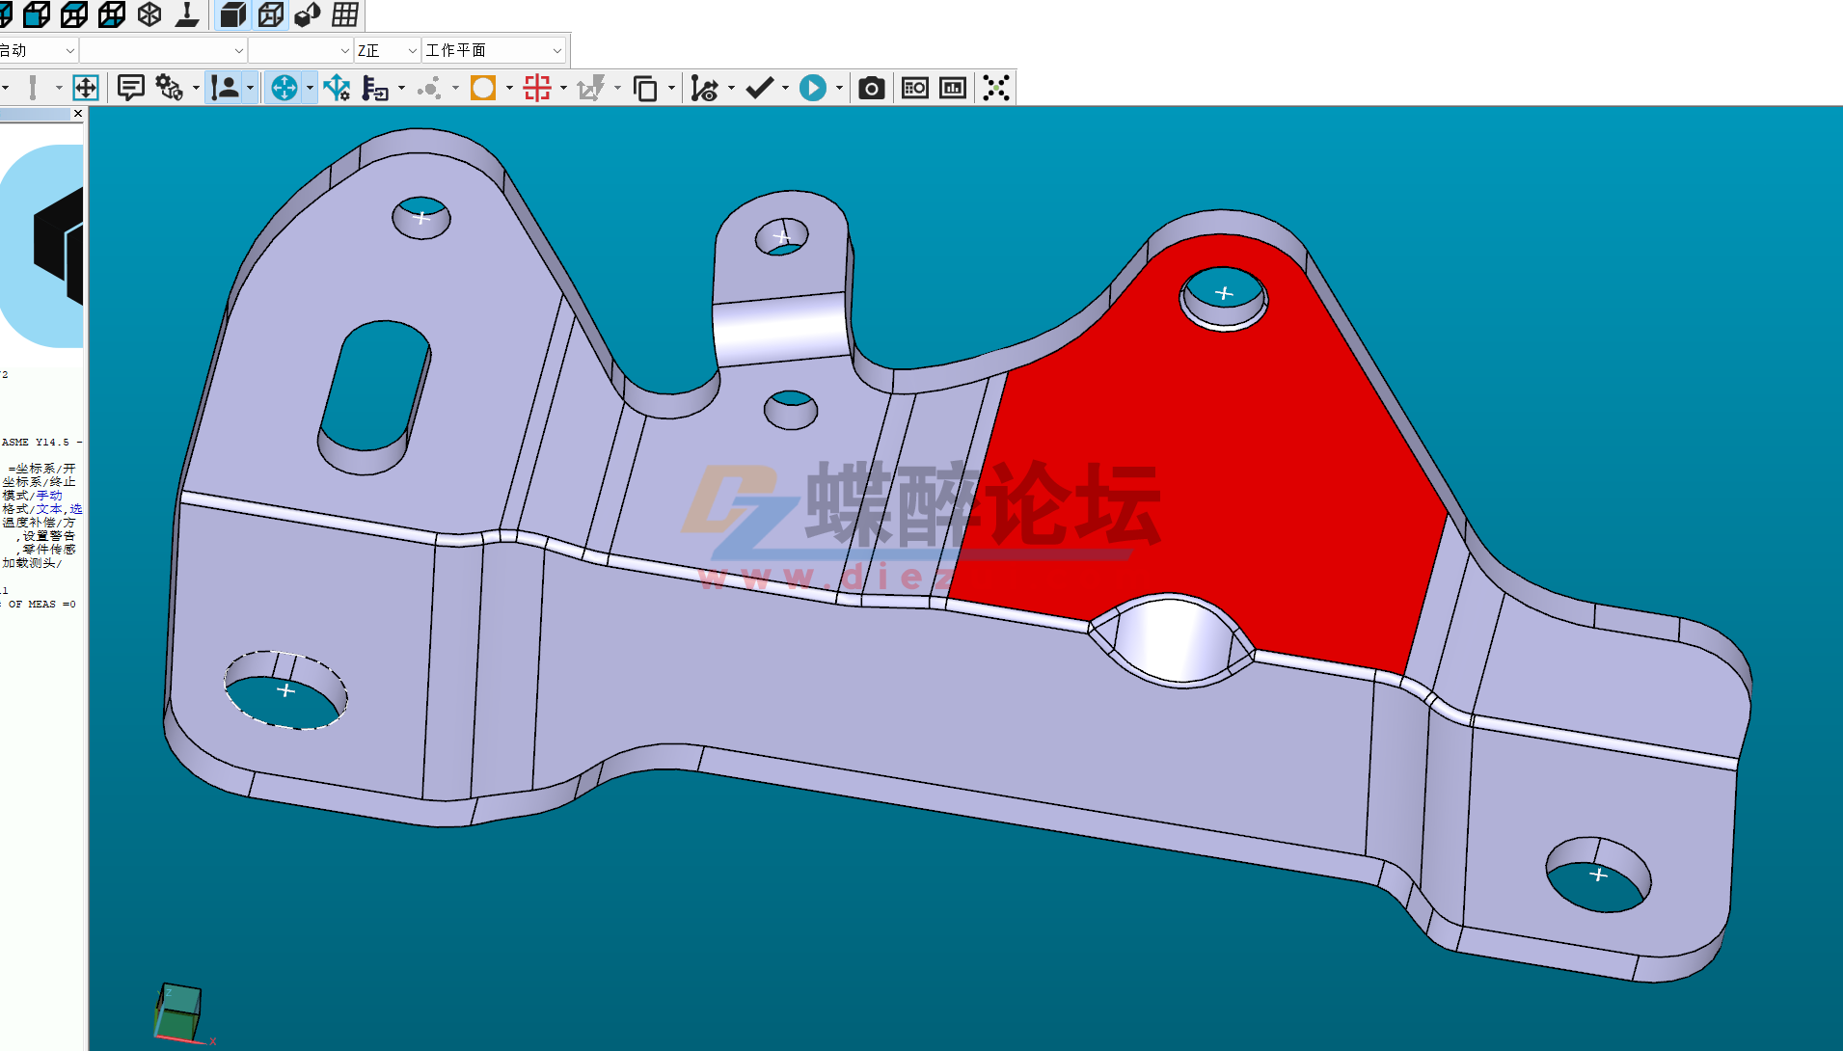1843x1051 pixels.
Task: Execute the checkmark verify icon on toolbar
Action: tap(761, 87)
